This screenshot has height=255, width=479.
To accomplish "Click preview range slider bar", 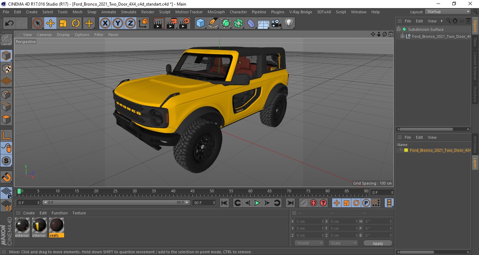I will coord(116,202).
